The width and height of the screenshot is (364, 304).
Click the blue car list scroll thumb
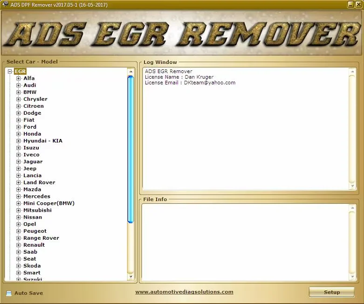[130, 149]
